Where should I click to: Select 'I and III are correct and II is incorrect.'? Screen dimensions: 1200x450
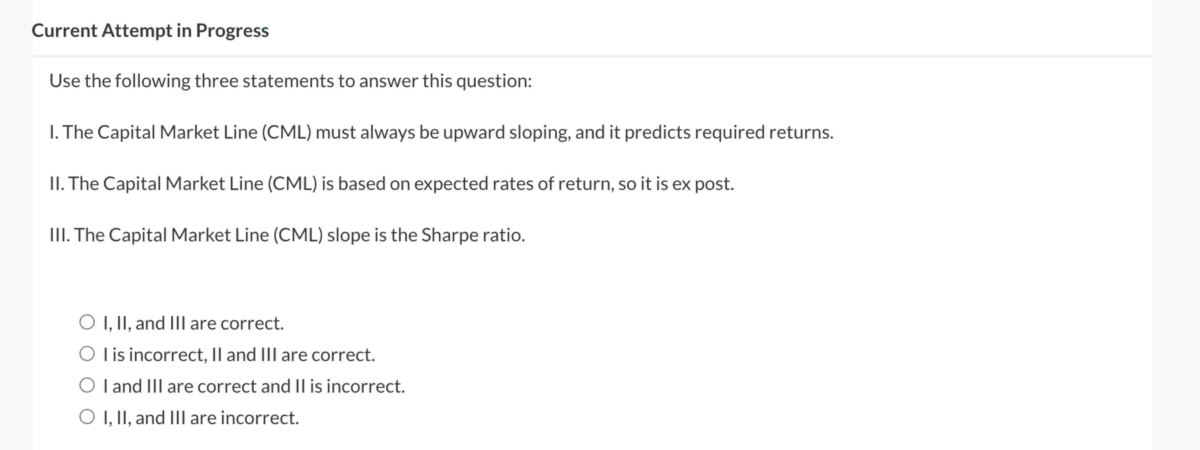pyautogui.click(x=254, y=385)
